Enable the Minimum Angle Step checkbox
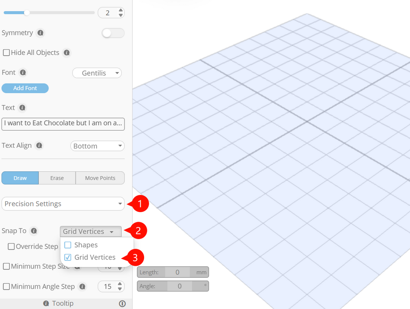410x309 pixels. pyautogui.click(x=6, y=287)
